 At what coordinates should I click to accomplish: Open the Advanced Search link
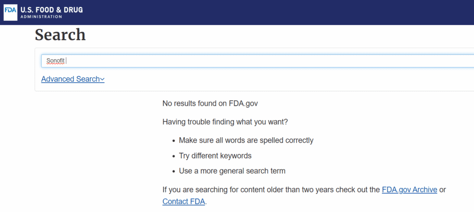coord(73,79)
